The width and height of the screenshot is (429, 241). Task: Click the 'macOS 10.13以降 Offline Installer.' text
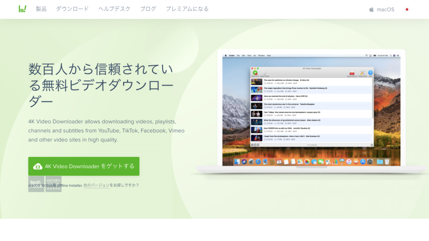pyautogui.click(x=55, y=185)
